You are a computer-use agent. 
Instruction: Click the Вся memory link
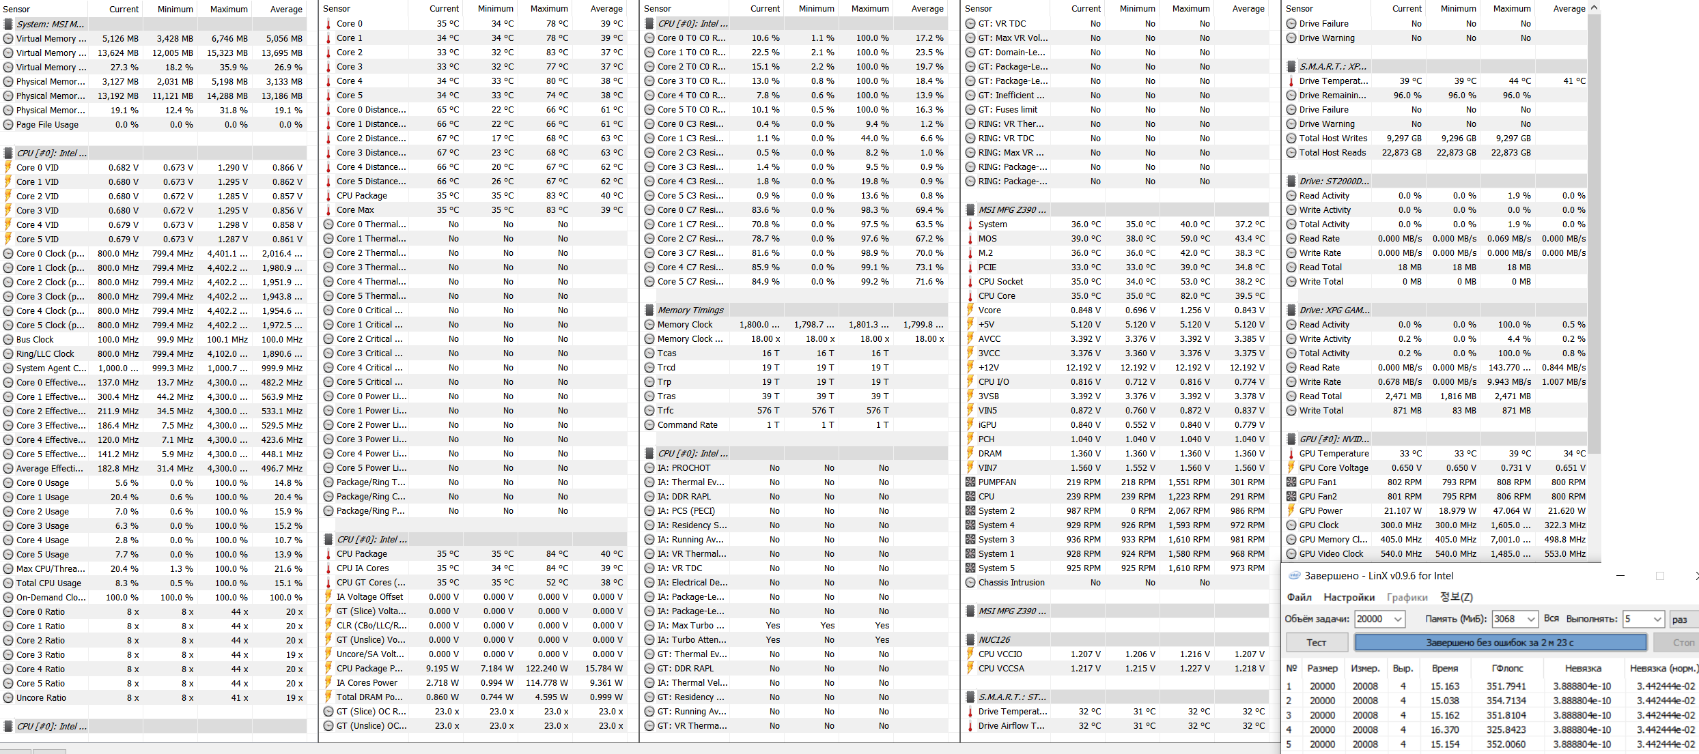(x=1551, y=618)
